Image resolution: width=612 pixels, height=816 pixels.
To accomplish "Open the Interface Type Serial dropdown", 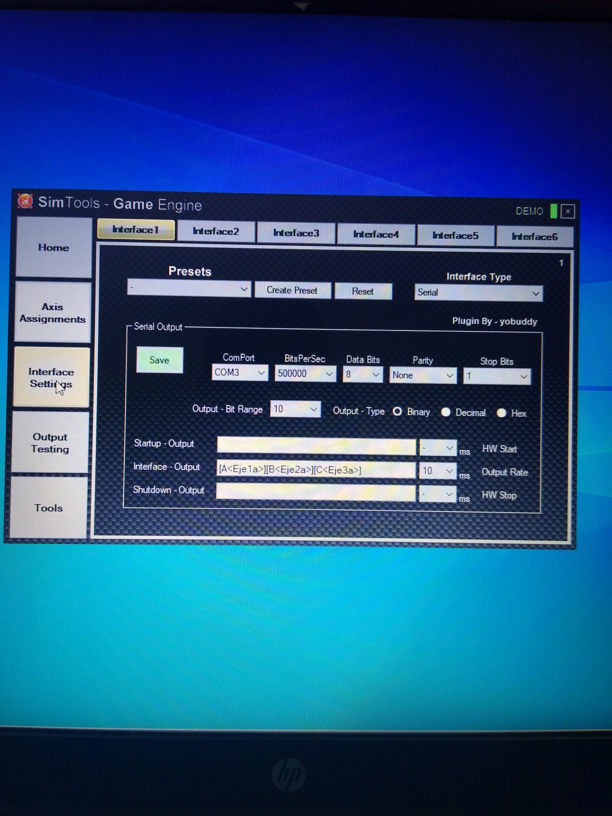I will tap(478, 293).
